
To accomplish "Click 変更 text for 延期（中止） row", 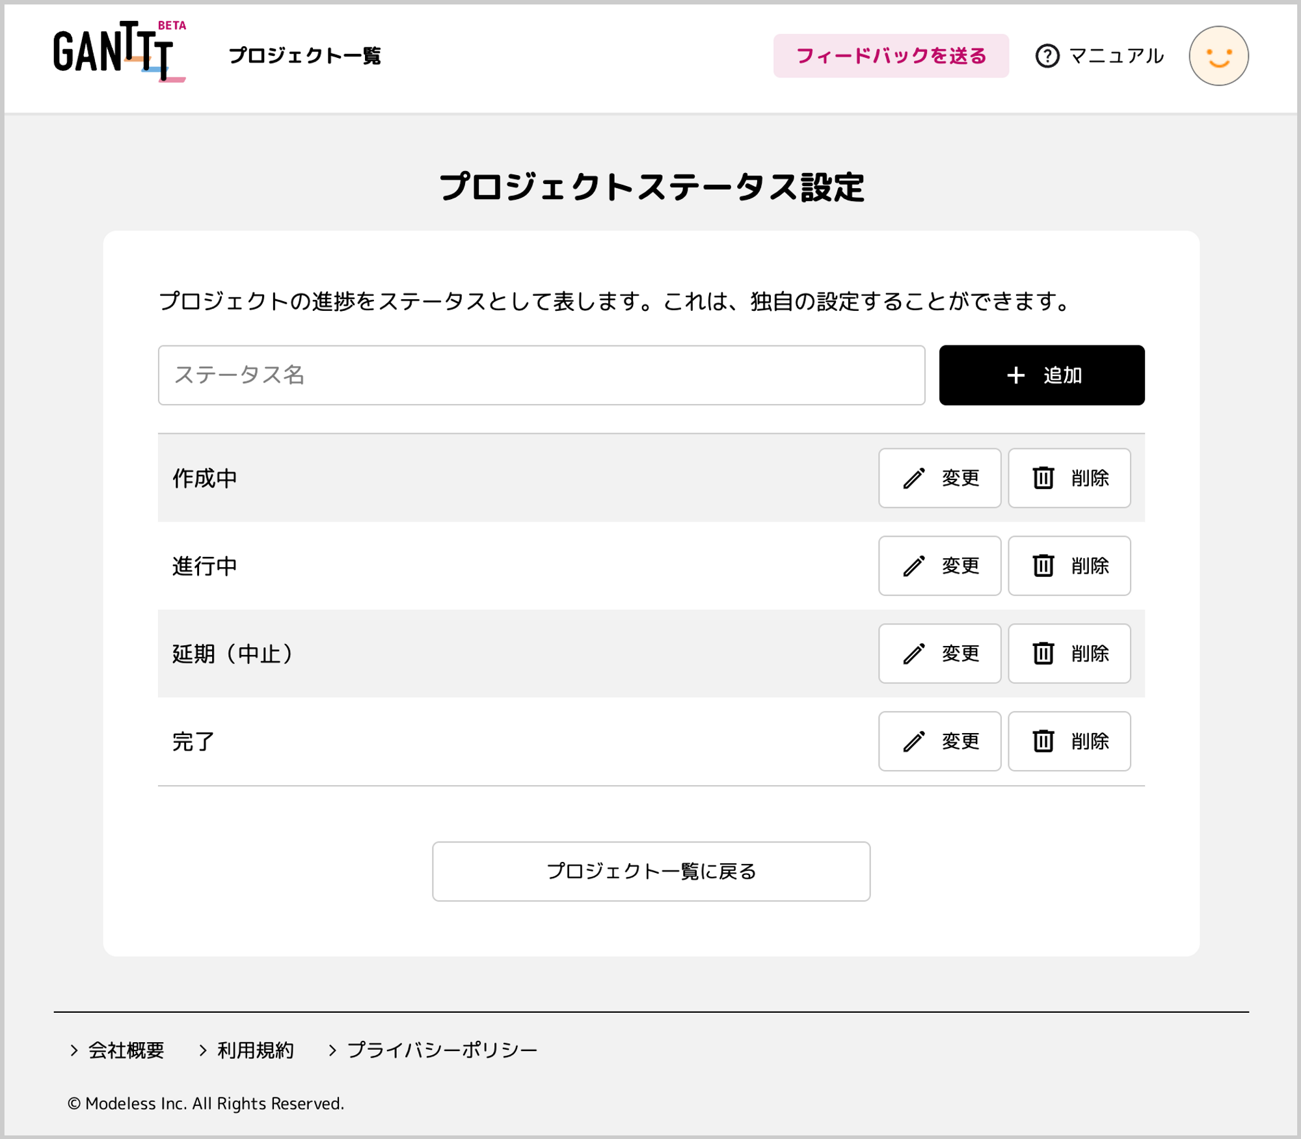I will 960,654.
